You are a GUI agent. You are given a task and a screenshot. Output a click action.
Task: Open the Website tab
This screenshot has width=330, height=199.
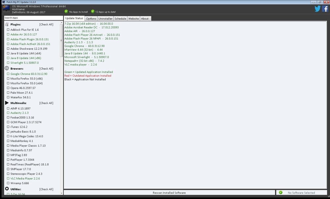coord(134,18)
